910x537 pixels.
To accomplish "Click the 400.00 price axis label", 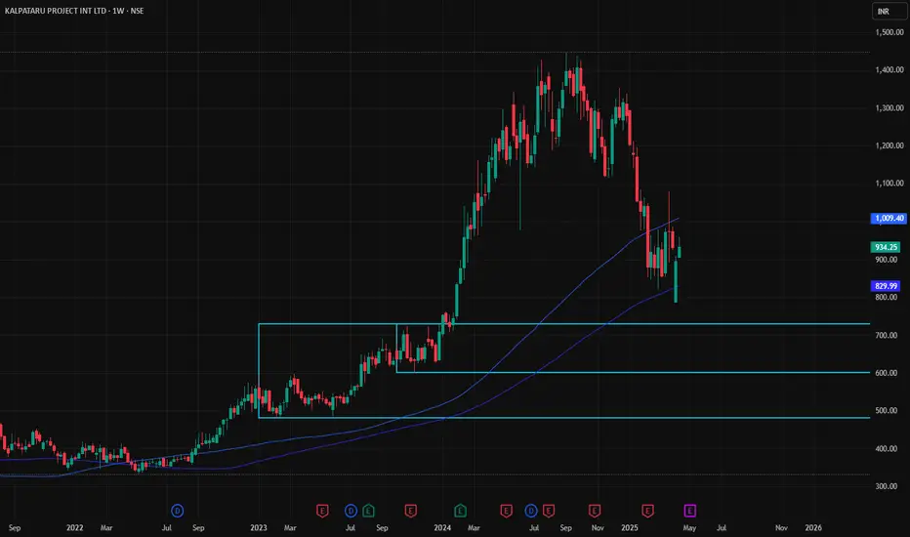I will coord(887,449).
